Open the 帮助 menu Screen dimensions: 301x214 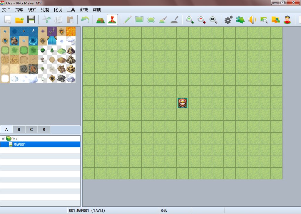[x=97, y=10]
